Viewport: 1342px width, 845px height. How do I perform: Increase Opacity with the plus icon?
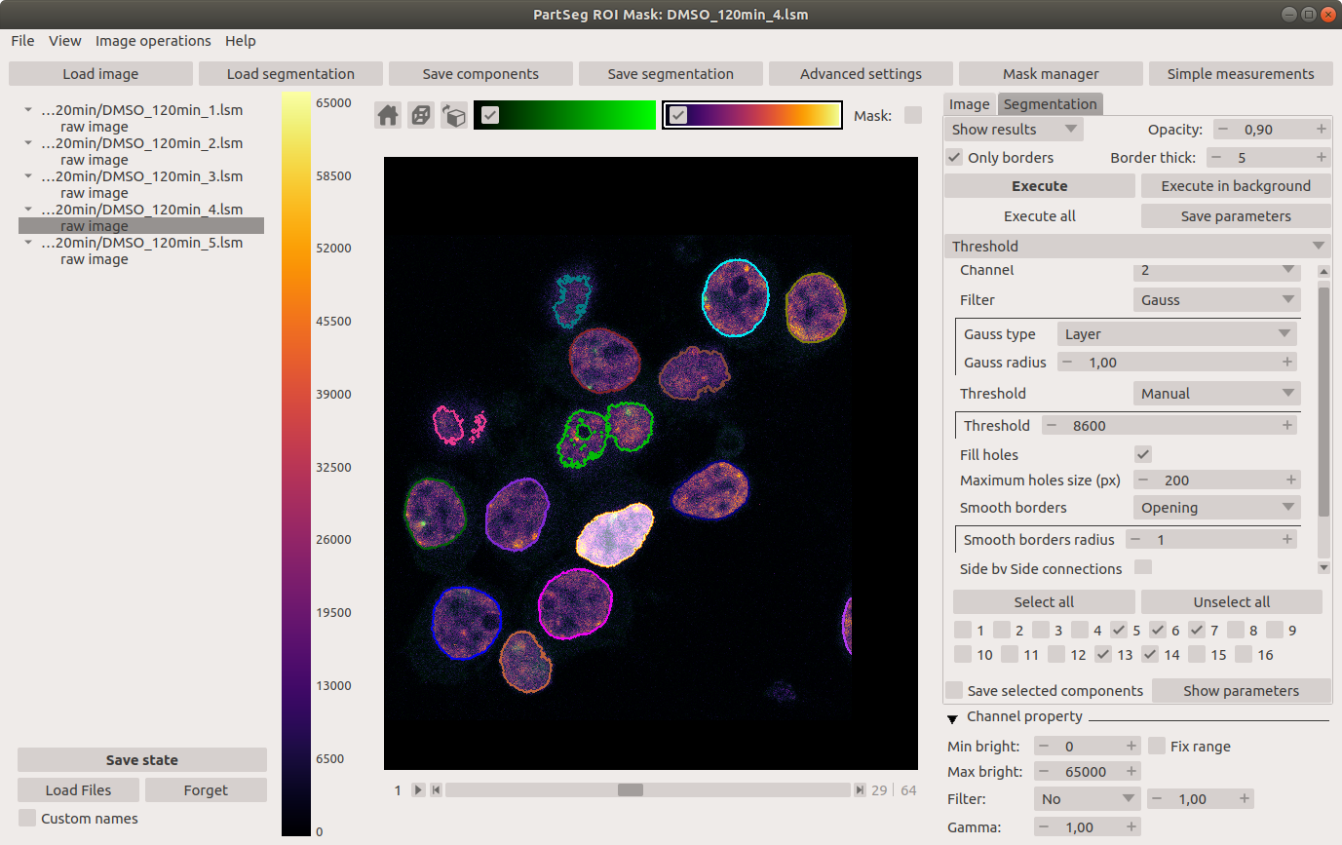click(1322, 130)
